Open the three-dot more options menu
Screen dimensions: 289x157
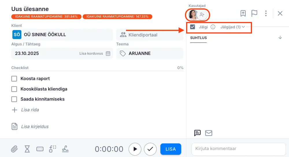266,13
